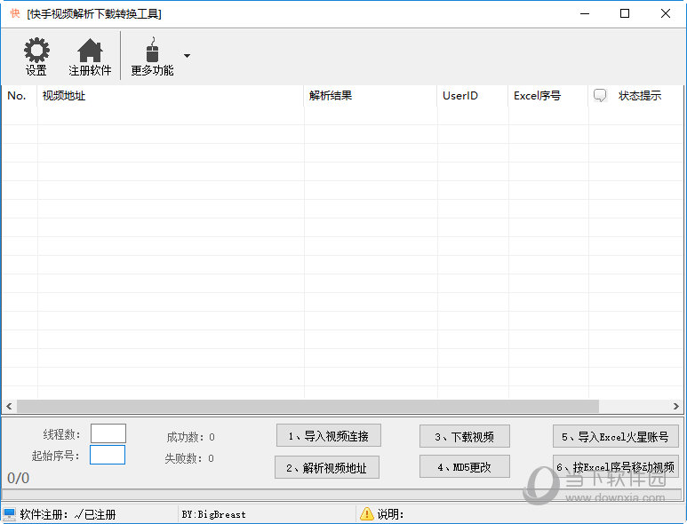This screenshot has height=524, width=687.
Task: Click the BY:BigBreast status text
Action: coord(214,514)
